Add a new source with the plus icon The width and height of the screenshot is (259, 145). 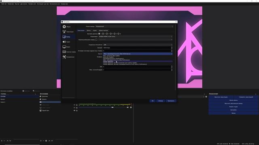click(41, 141)
